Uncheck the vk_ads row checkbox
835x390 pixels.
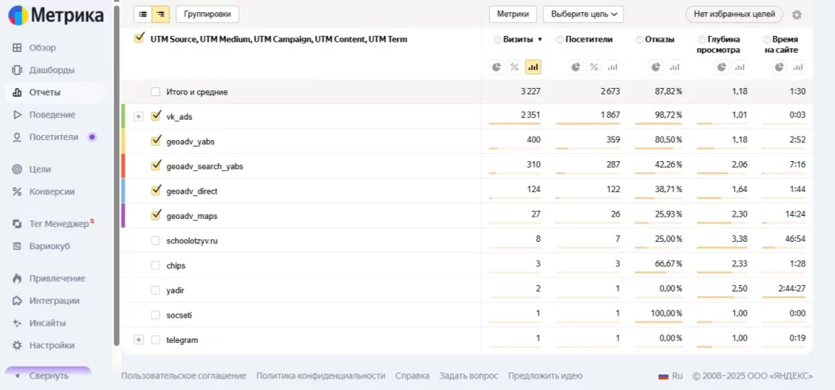(x=157, y=116)
